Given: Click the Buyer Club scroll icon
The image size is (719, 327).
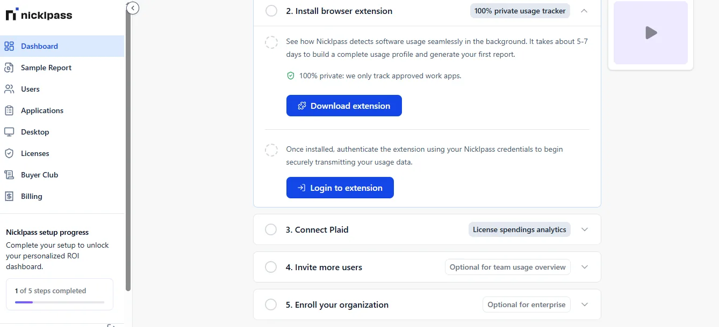Looking at the screenshot, I should pos(9,175).
